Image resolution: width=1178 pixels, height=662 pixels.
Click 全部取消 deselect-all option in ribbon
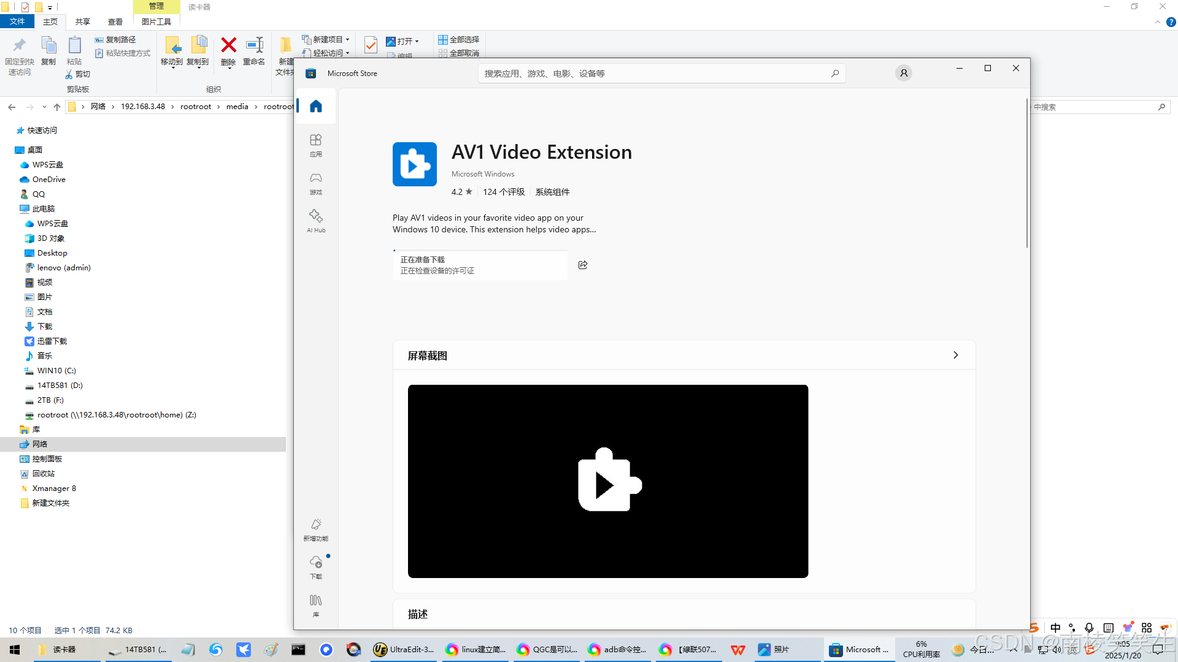[x=458, y=53]
